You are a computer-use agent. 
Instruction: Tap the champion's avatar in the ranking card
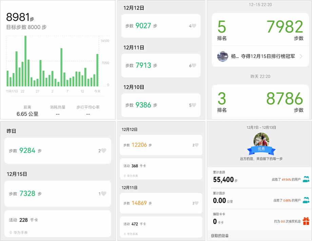222,57
